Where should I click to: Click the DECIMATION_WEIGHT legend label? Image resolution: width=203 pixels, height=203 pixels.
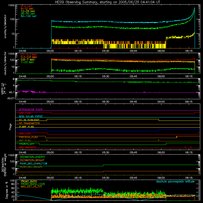32,160
